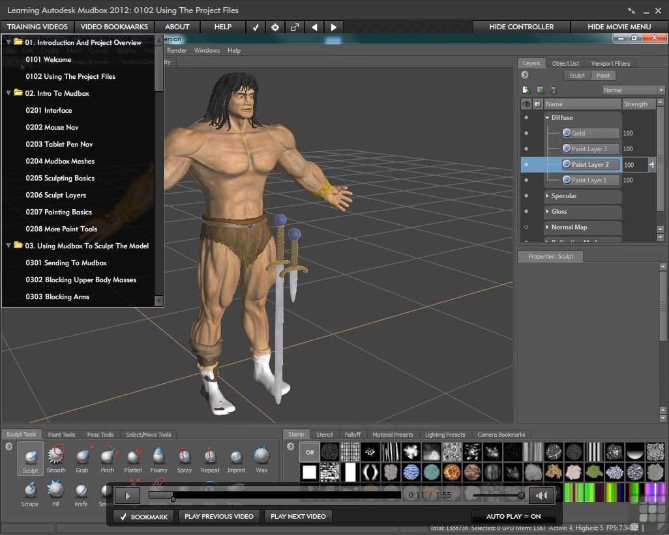669x535 pixels.
Task: Collapse 02. Intro To Mudbox folder
Action: tap(8, 93)
